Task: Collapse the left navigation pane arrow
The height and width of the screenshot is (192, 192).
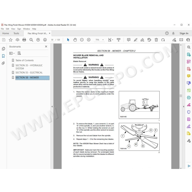Action: click(x=52, y=106)
